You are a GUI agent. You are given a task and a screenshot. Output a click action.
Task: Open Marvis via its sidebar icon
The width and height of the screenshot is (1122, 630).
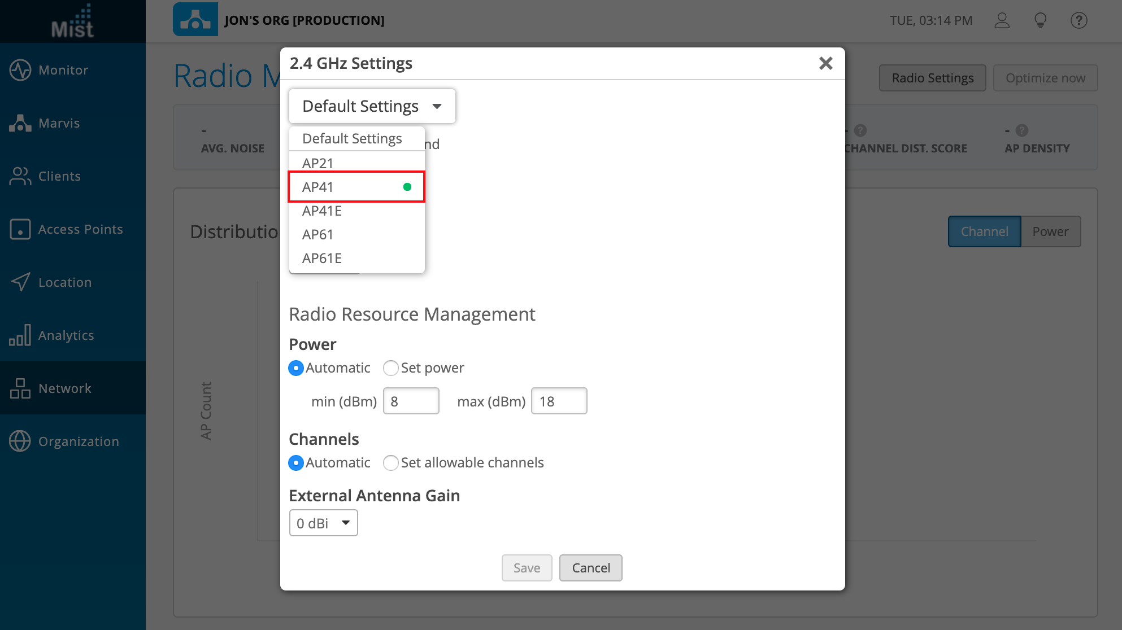pos(20,123)
